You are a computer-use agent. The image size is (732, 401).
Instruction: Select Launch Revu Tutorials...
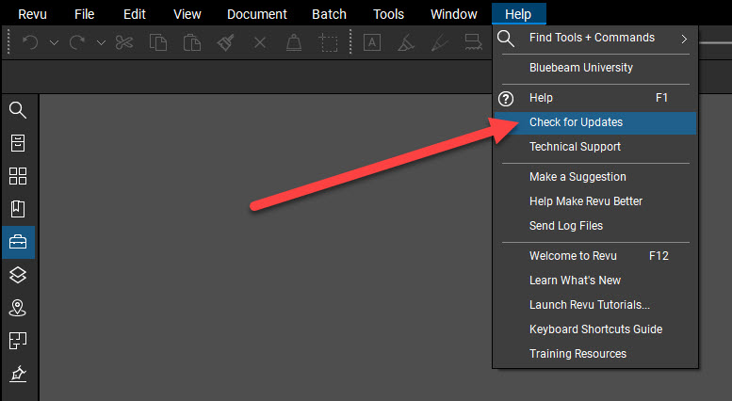(x=595, y=305)
